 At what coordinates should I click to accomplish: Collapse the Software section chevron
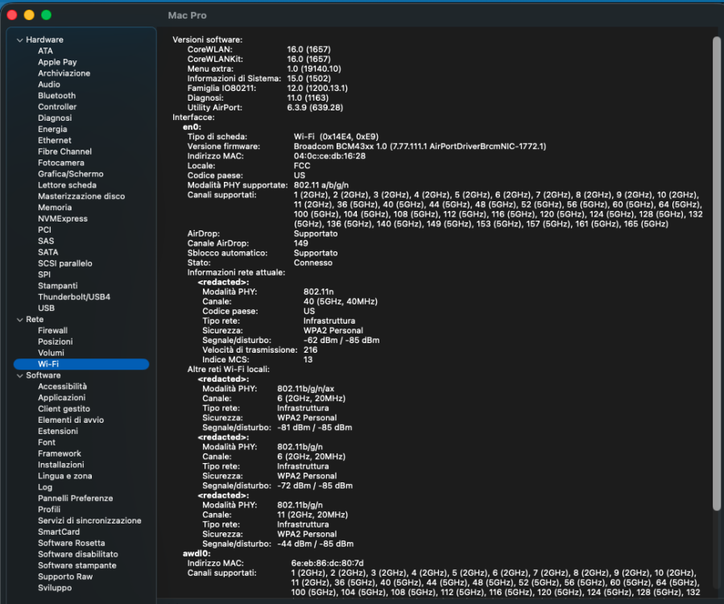click(20, 375)
